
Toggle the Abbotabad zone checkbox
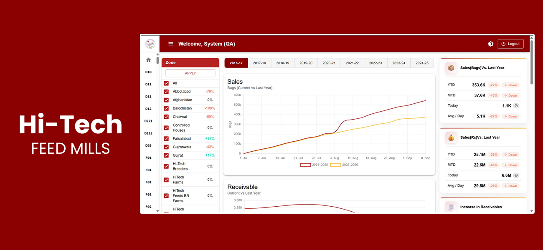pos(166,92)
